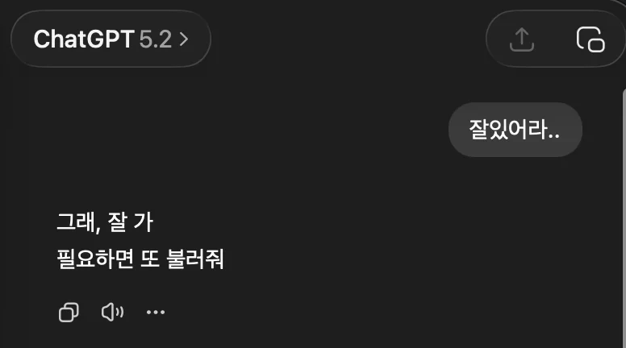Click the gray 5.2 version label

[156, 39]
